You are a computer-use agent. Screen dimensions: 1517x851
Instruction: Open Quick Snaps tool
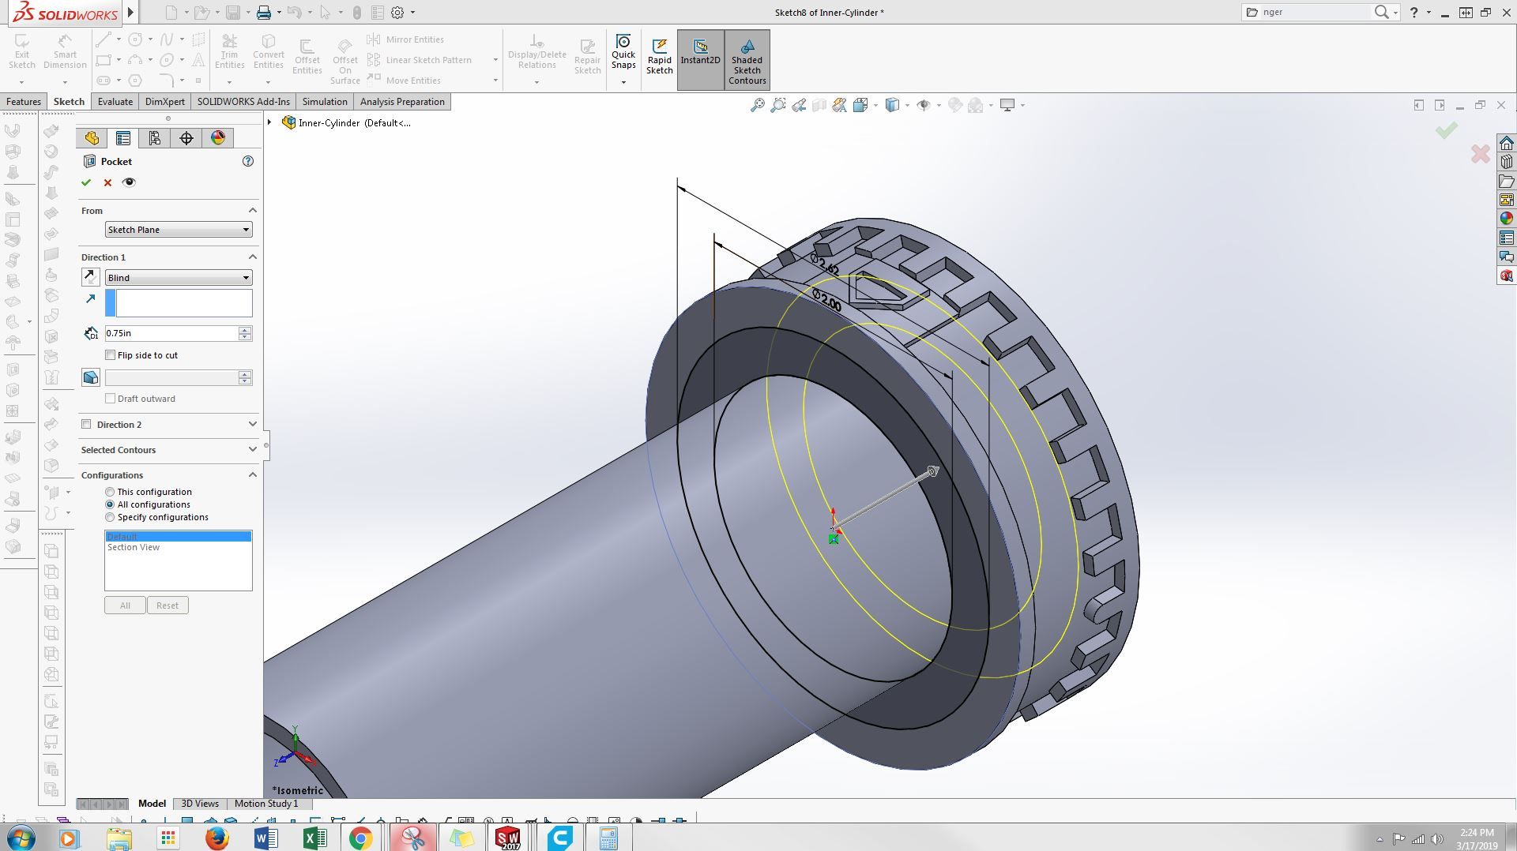[623, 52]
